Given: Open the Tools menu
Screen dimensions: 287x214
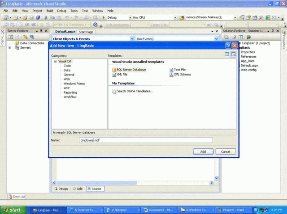Looking at the screenshot, I should pos(74,11).
